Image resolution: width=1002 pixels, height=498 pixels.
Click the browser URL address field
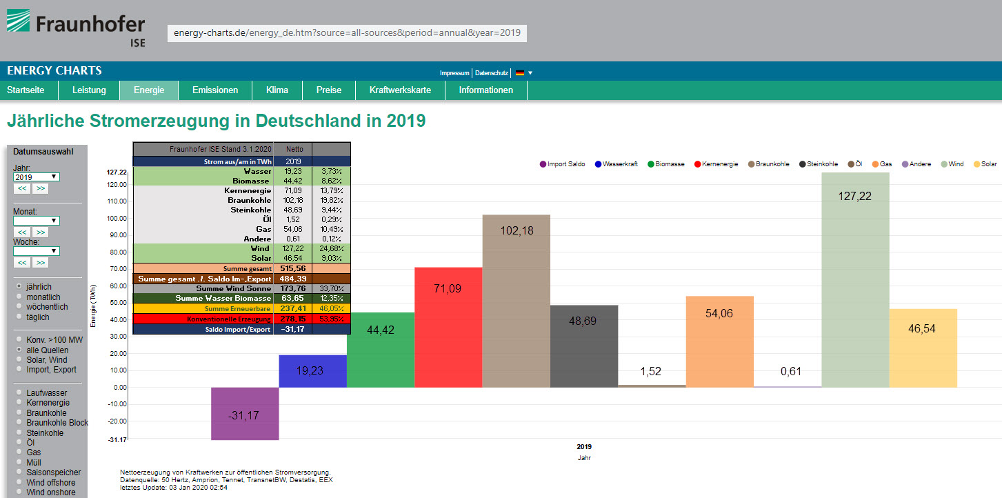[347, 33]
